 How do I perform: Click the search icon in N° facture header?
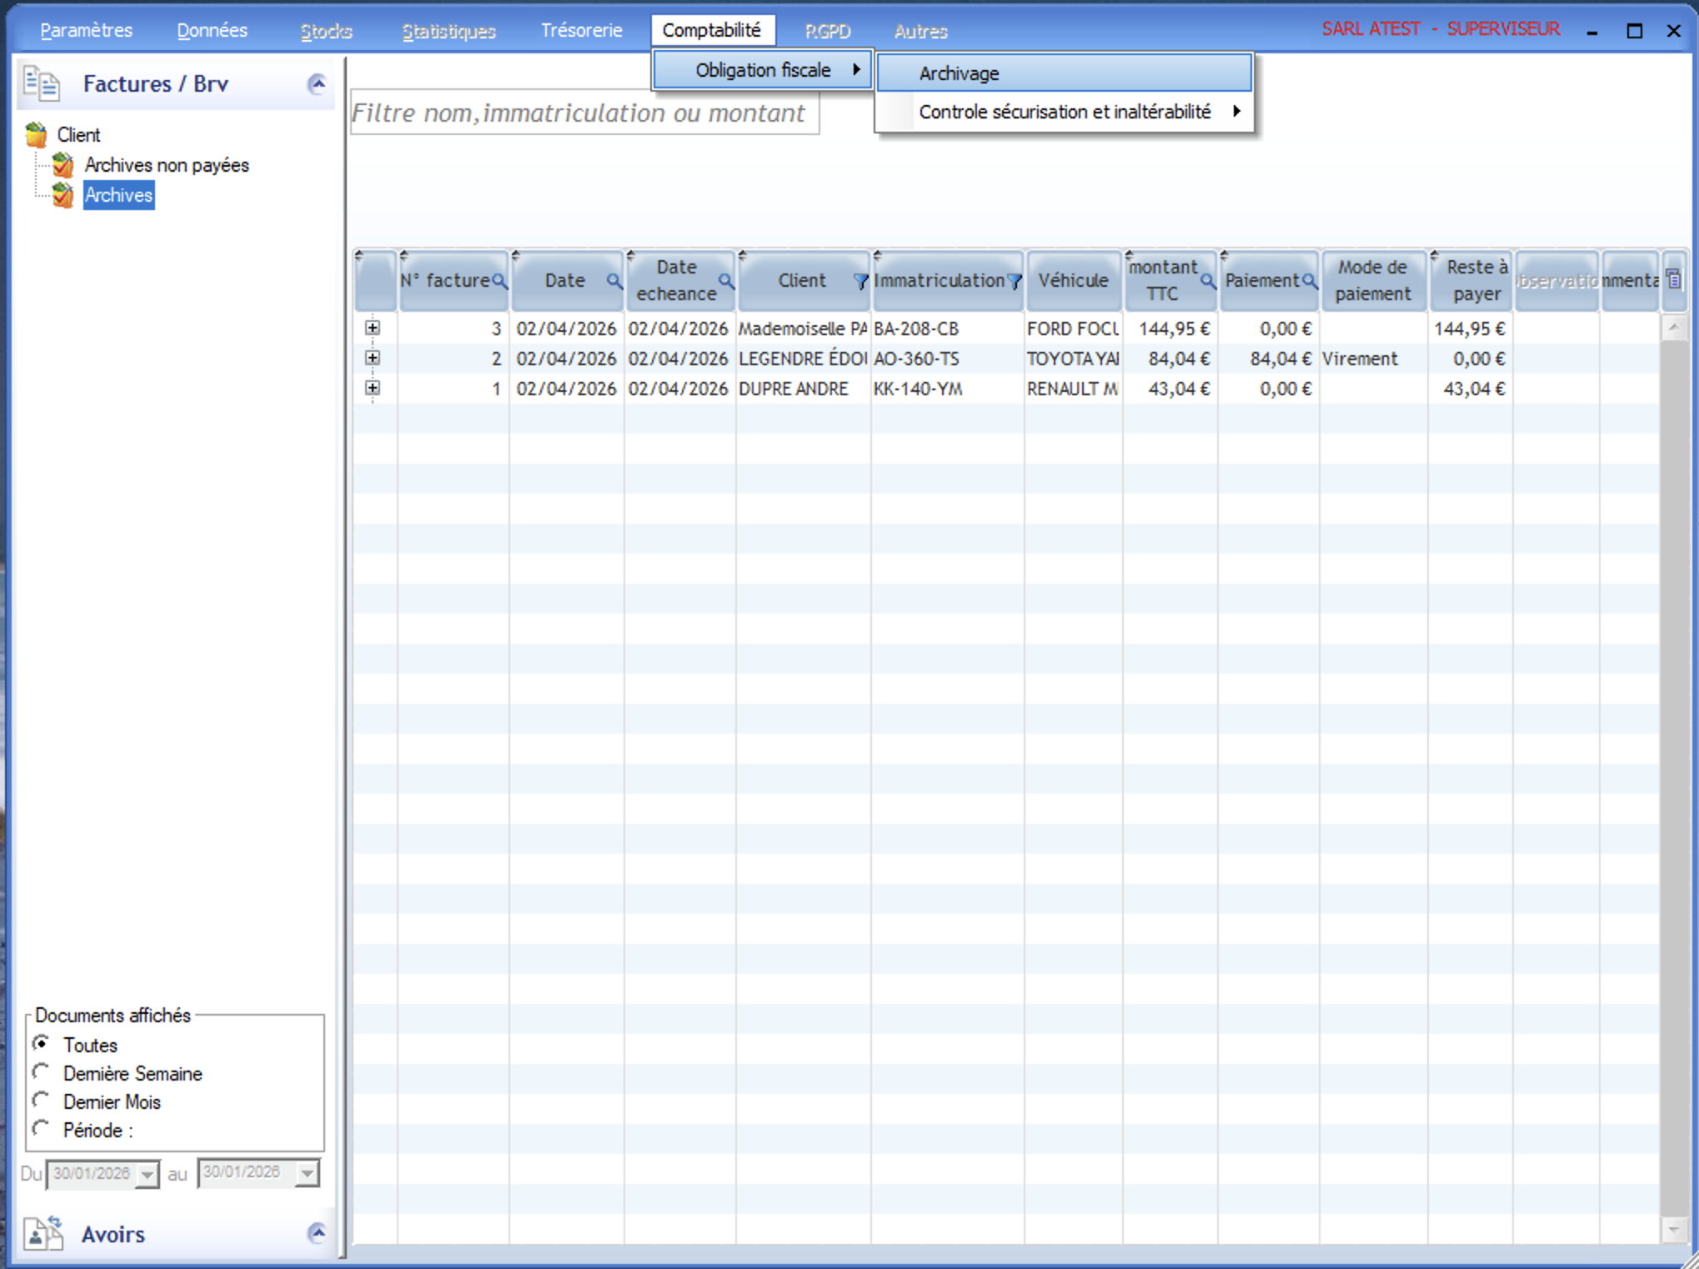499,282
